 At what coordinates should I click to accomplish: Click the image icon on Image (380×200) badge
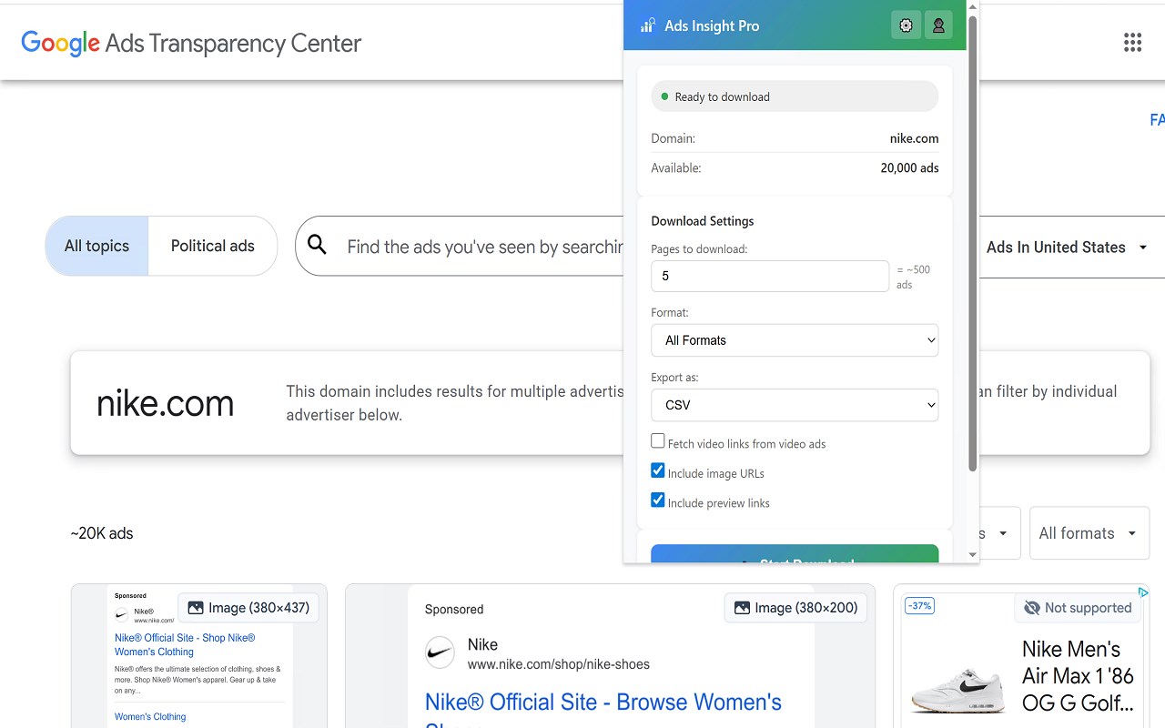tap(743, 608)
